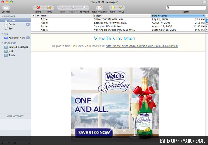Compose with New Message icon
The height and width of the screenshot is (145, 208).
(x=99, y=7)
